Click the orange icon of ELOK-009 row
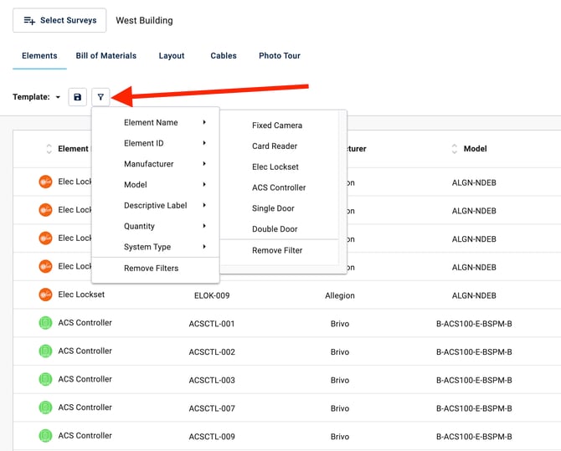This screenshot has height=451, width=561. click(x=45, y=295)
